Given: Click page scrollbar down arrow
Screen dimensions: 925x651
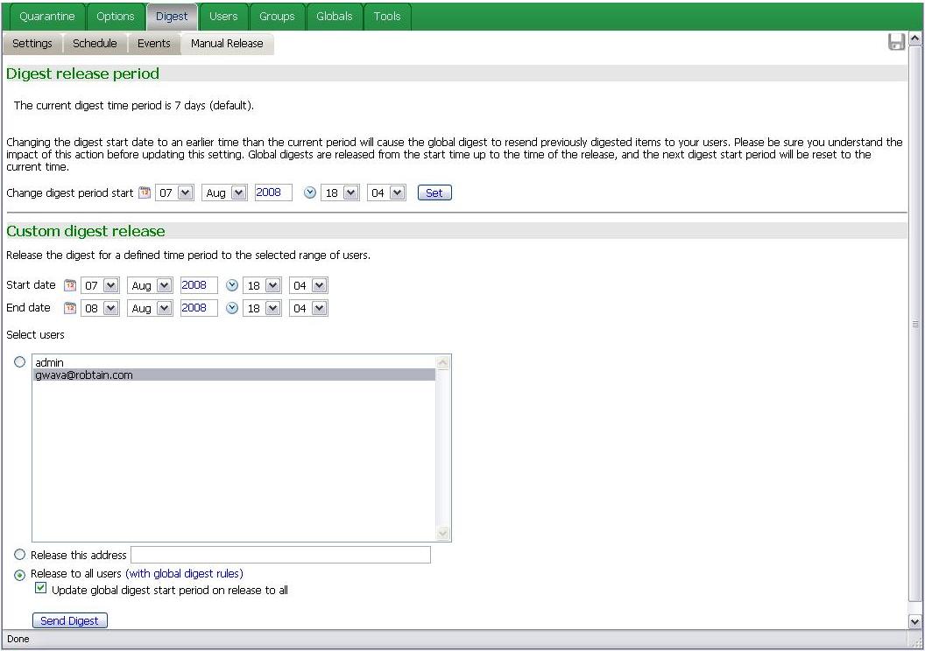Looking at the screenshot, I should pyautogui.click(x=914, y=621).
